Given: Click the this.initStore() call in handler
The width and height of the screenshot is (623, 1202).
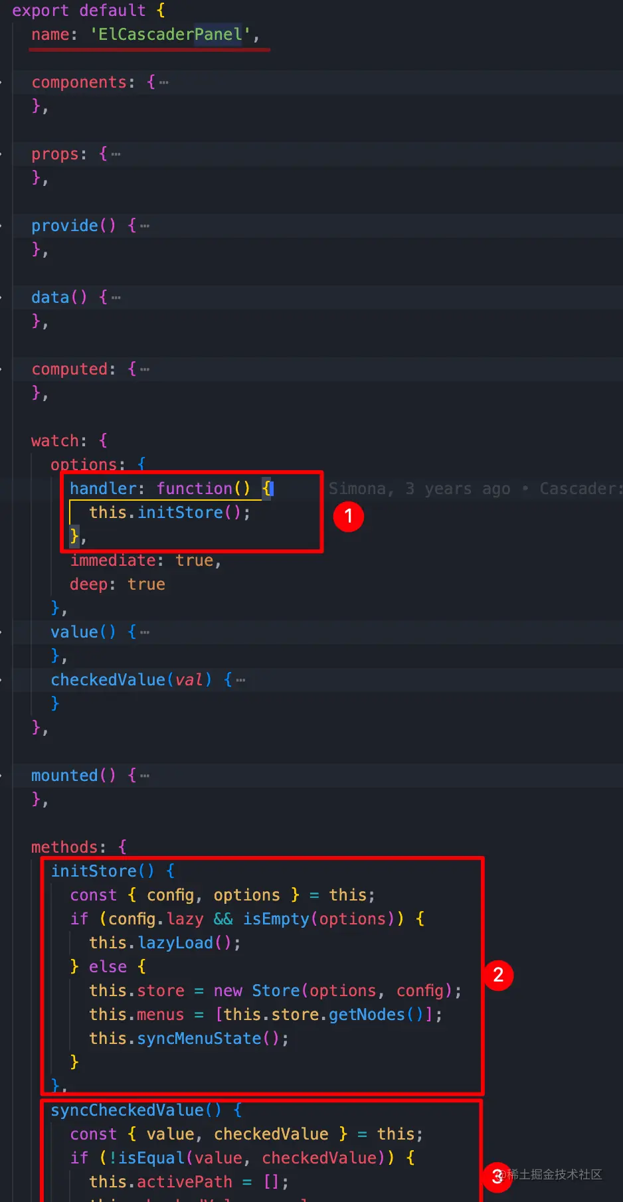Looking at the screenshot, I should tap(170, 513).
